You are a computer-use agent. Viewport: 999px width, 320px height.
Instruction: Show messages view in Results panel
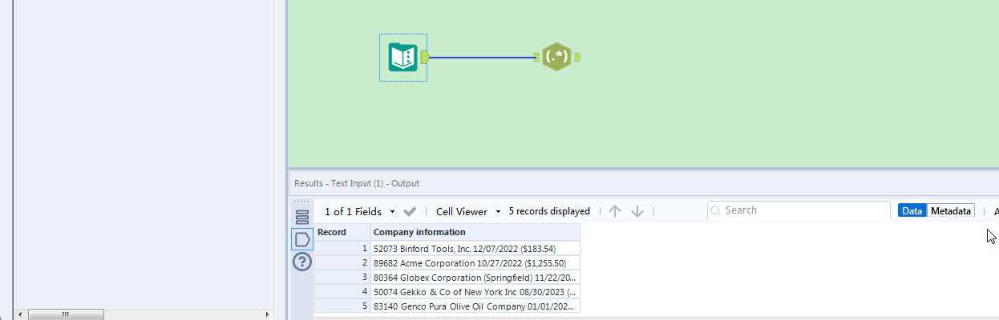click(x=302, y=217)
